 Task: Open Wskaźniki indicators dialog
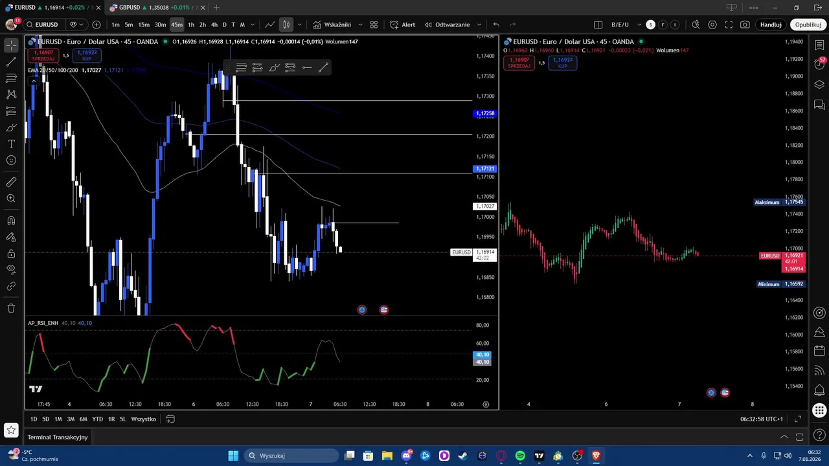point(332,25)
